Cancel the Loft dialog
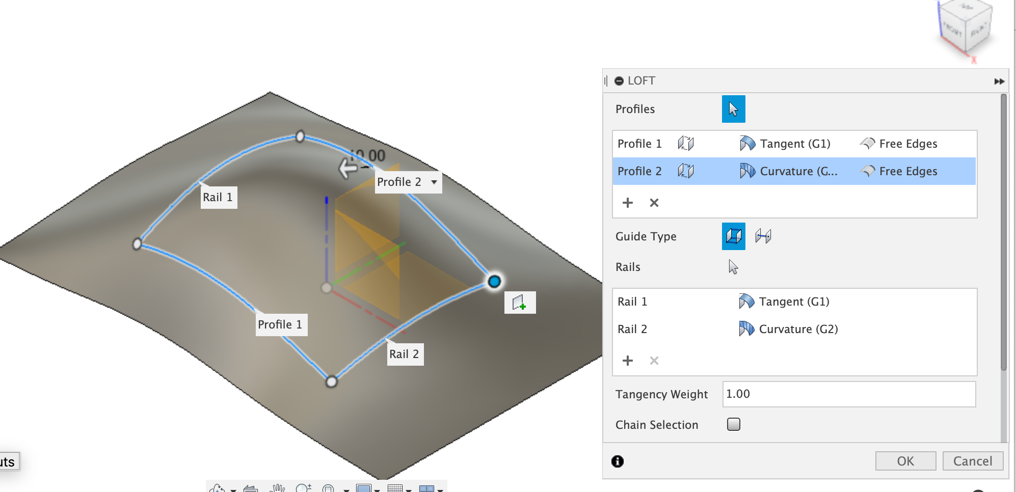 pos(973,461)
